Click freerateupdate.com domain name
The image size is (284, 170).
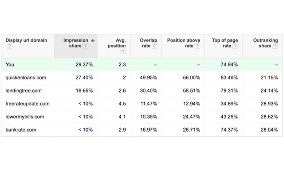click(x=27, y=104)
